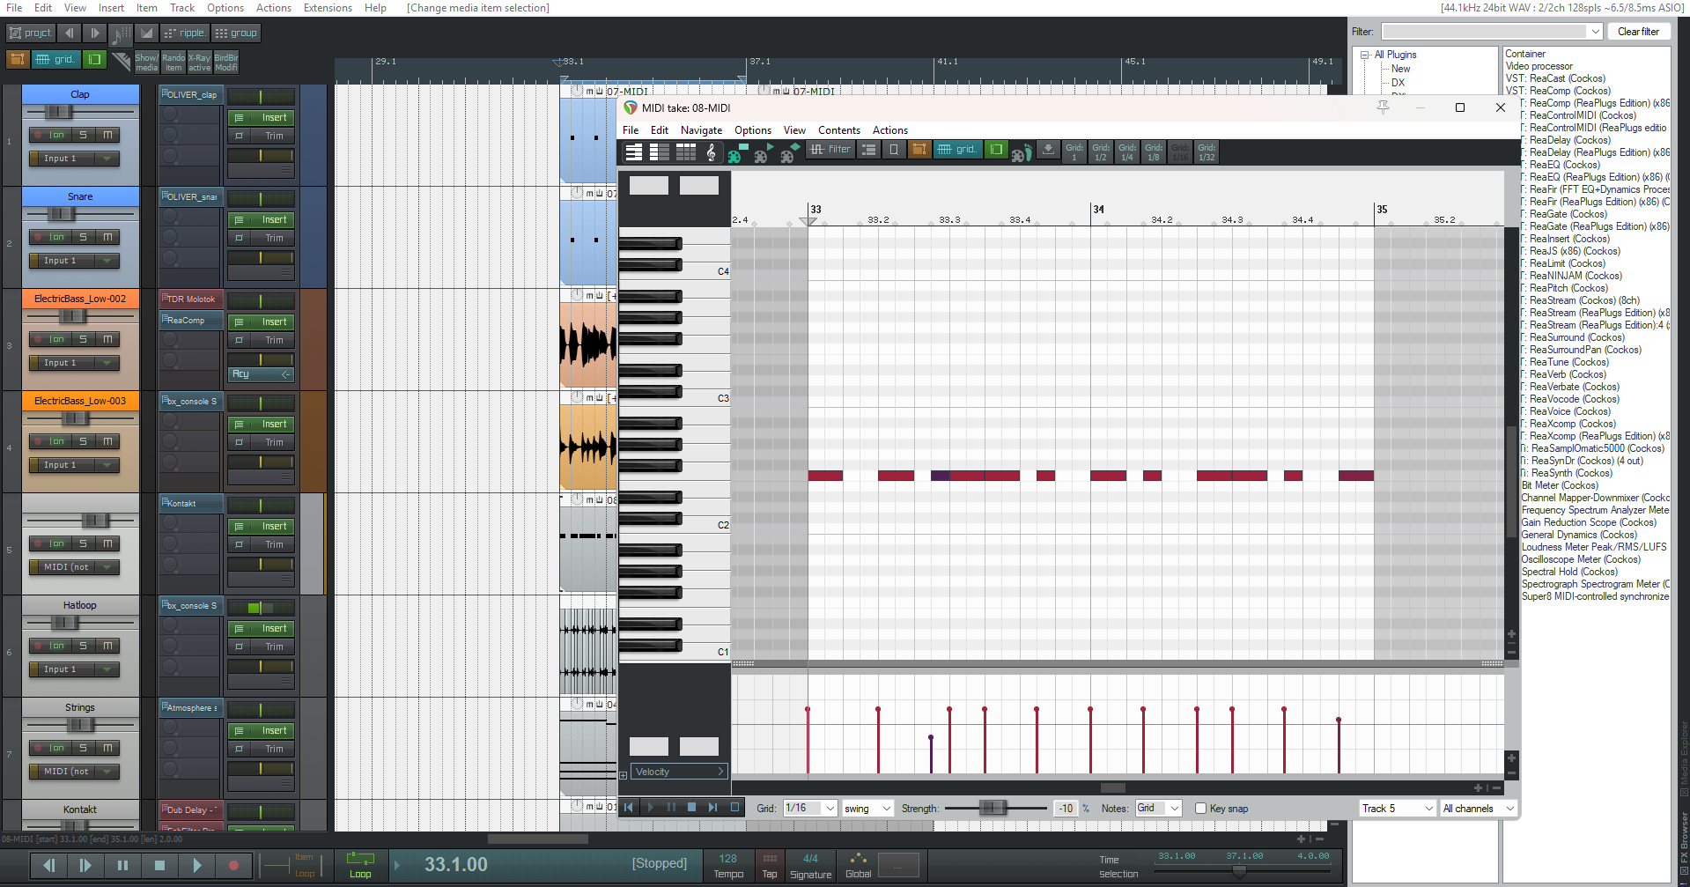Toggle the ripple editing button
This screenshot has width=1690, height=887.
tap(184, 33)
